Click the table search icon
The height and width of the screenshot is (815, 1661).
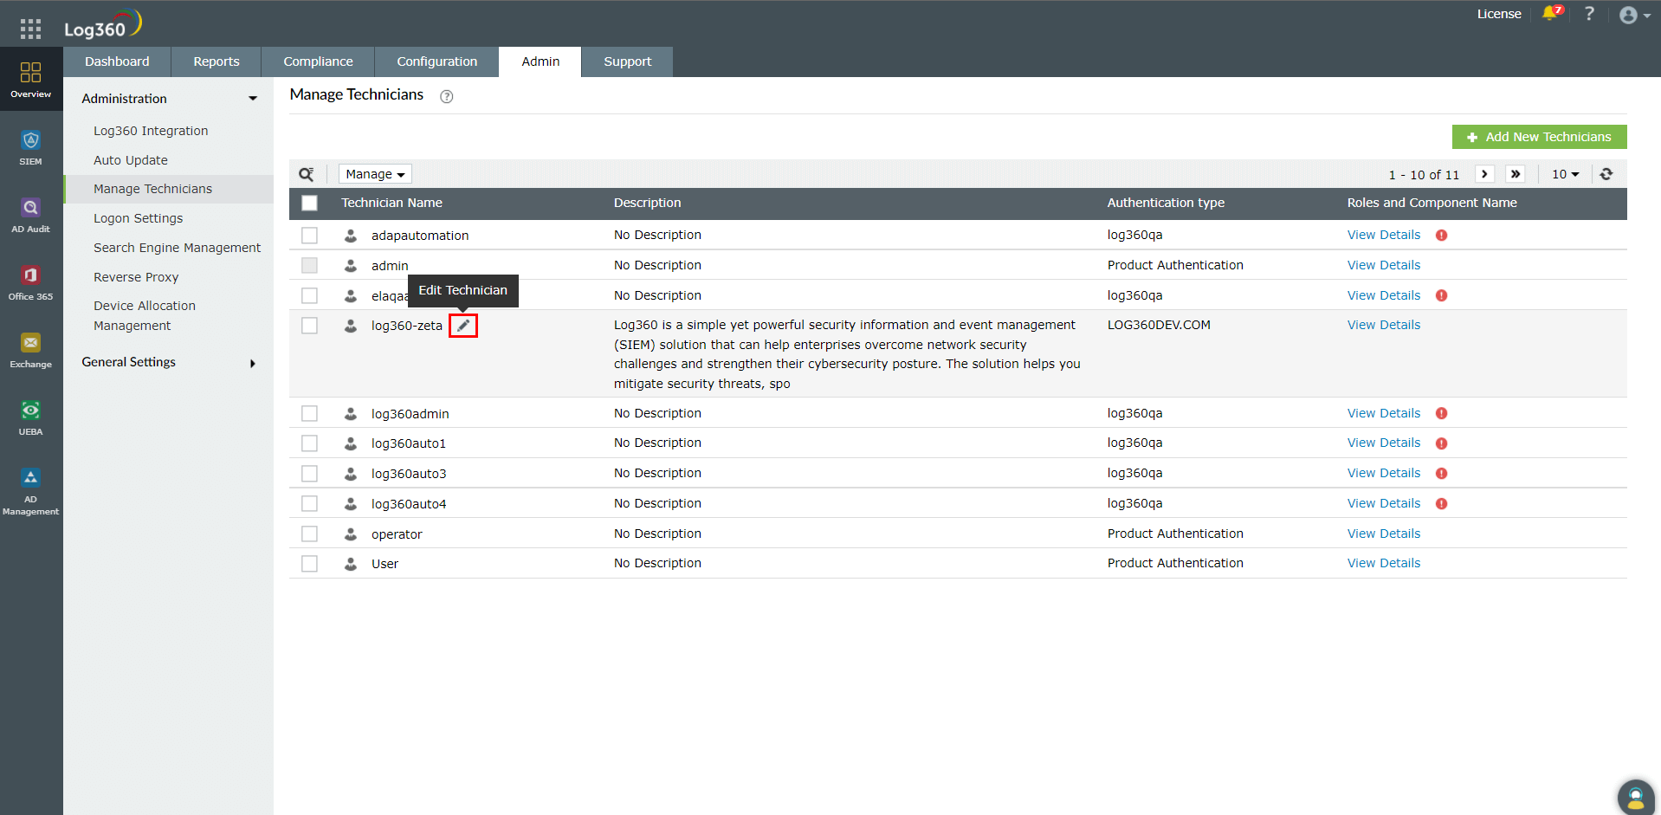307,174
